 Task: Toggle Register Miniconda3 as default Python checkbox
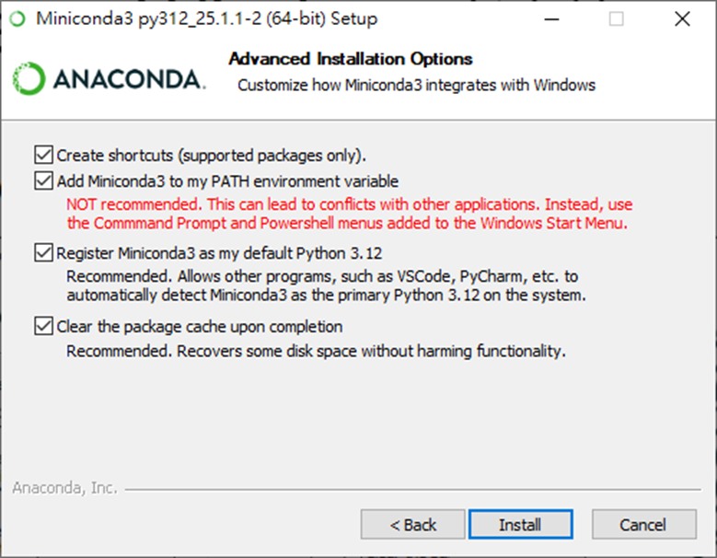click(x=43, y=253)
